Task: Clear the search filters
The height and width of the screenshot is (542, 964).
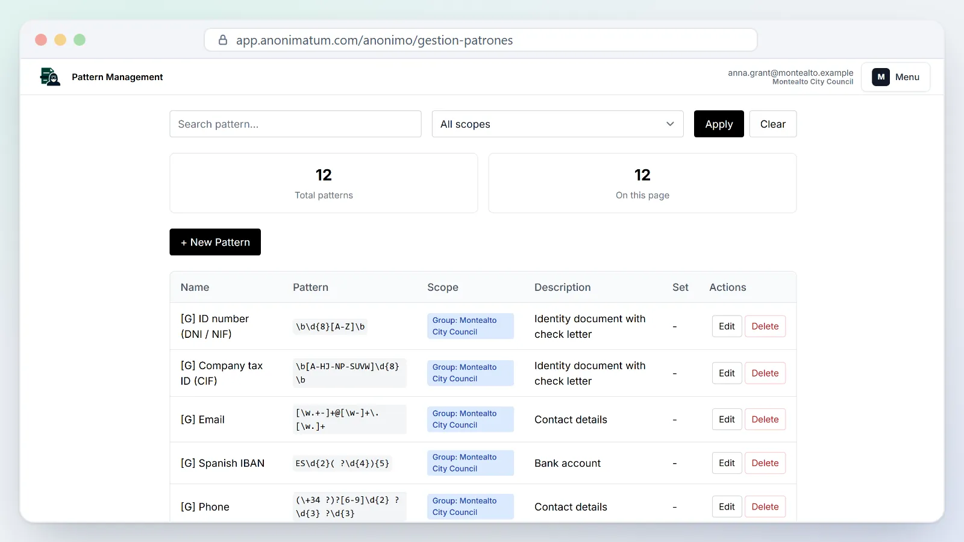Action: point(773,124)
